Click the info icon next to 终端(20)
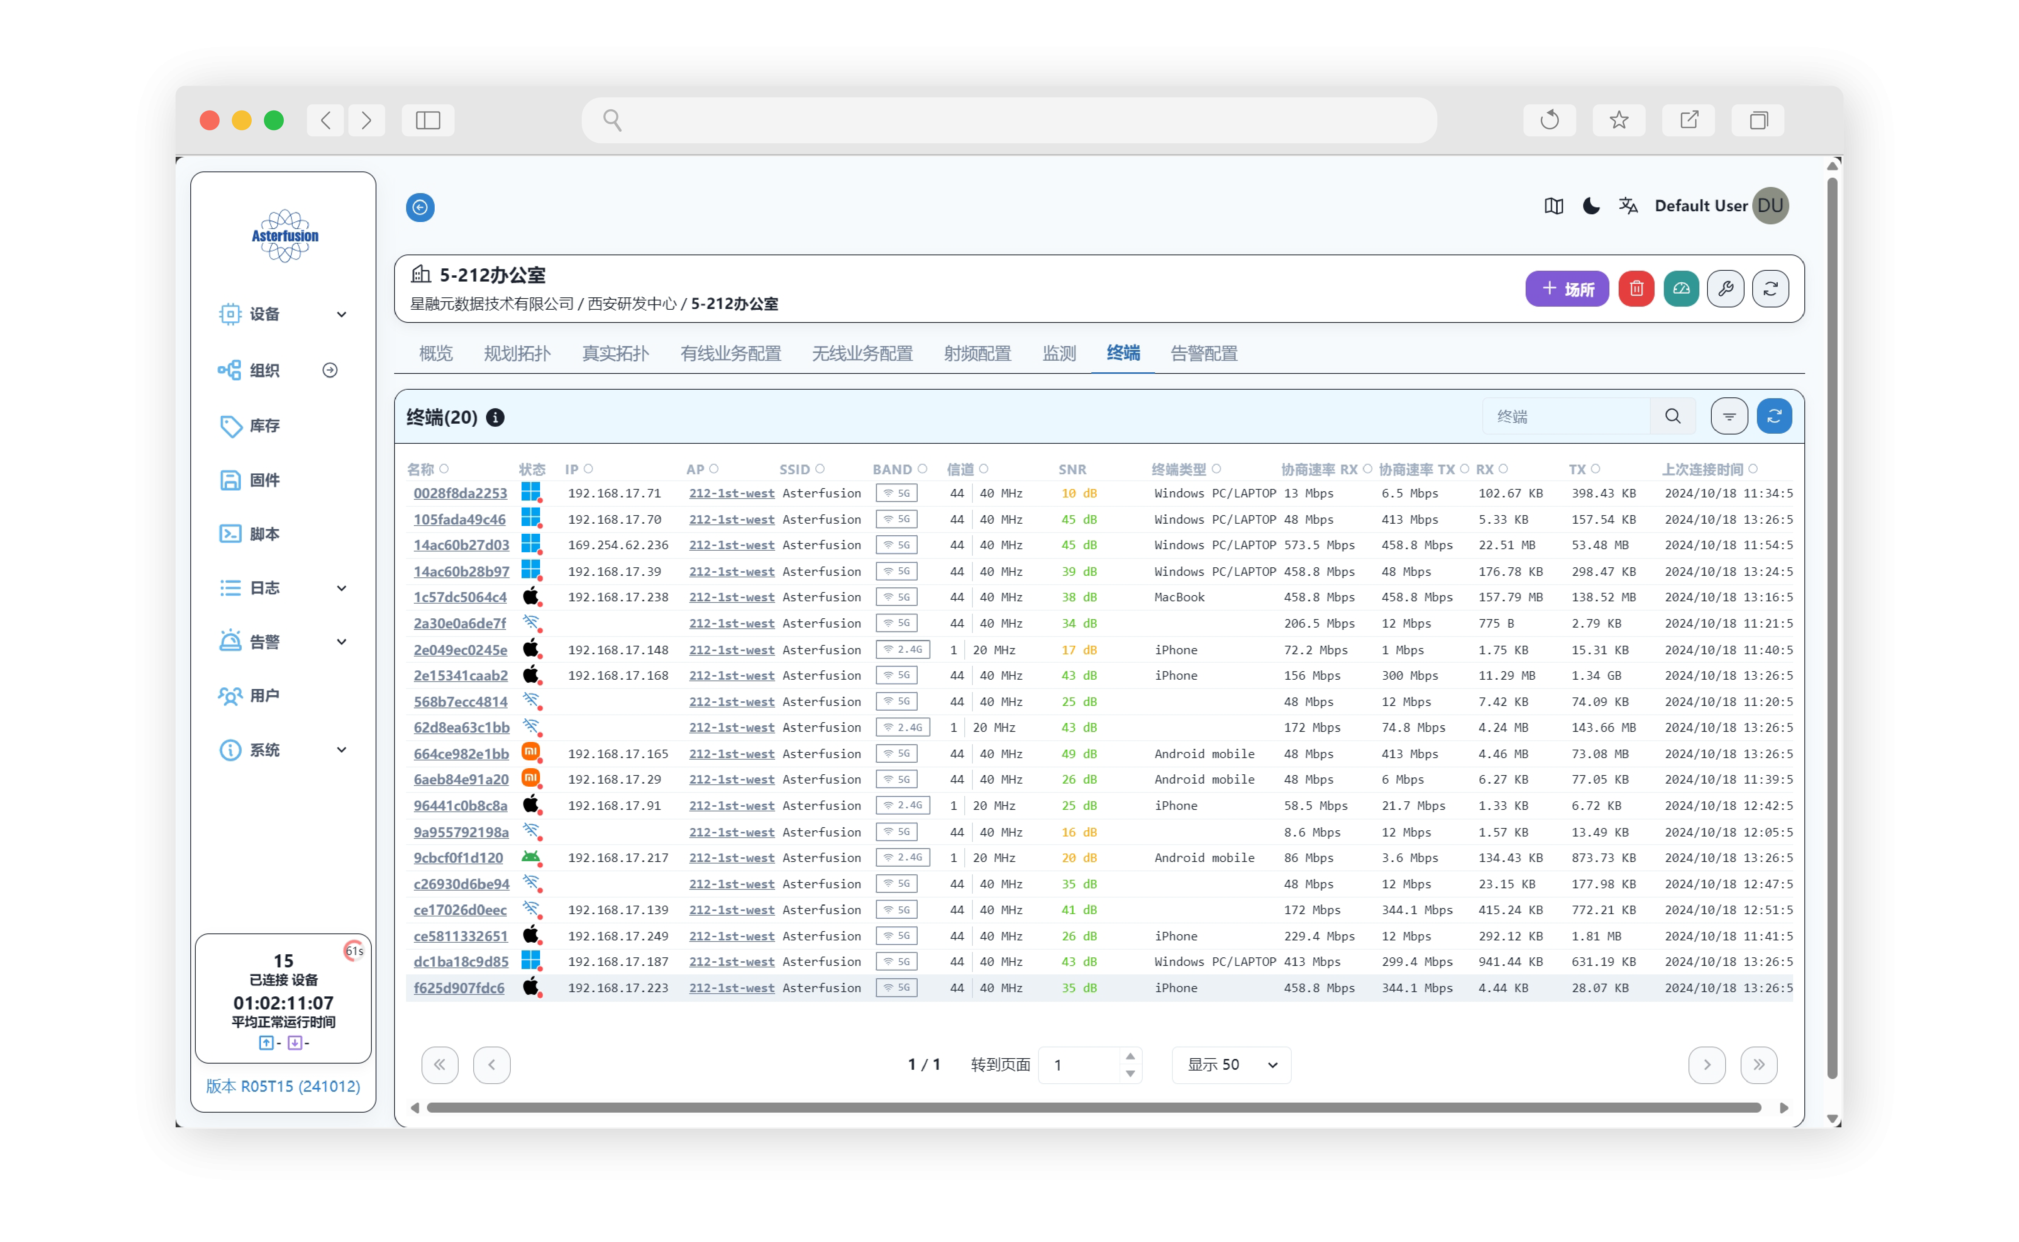The width and height of the screenshot is (2019, 1242). click(495, 417)
